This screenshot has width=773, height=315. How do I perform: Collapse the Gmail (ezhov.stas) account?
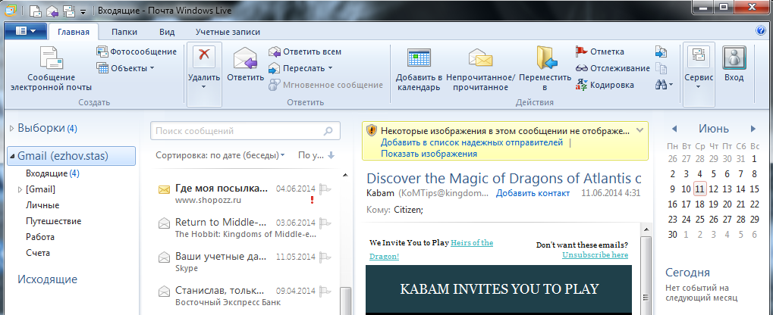coord(12,157)
